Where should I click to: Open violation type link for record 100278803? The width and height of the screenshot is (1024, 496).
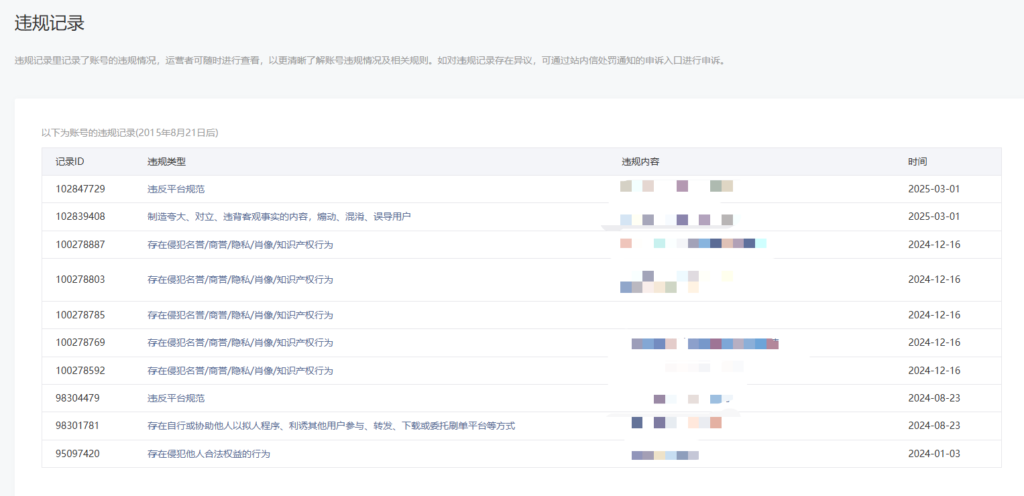(240, 280)
